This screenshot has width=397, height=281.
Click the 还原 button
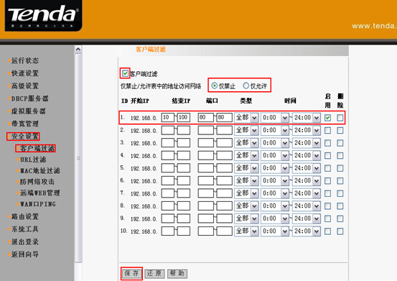[x=154, y=273]
